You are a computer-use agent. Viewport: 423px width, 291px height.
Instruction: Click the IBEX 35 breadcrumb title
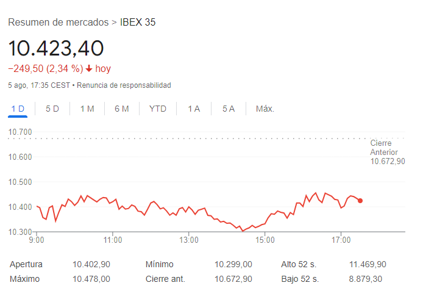(138, 23)
